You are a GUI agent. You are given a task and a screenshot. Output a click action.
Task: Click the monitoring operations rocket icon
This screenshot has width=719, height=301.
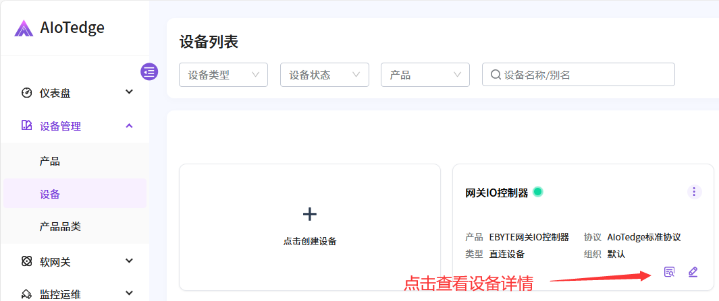[27, 294]
